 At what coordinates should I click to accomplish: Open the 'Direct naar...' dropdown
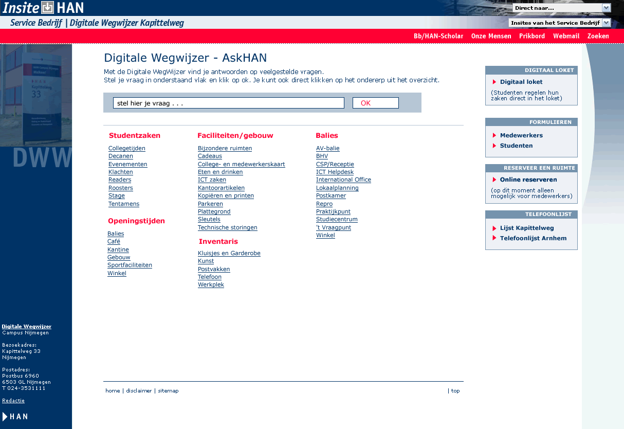click(561, 8)
